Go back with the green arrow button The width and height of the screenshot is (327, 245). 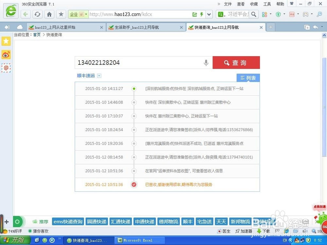pos(26,14)
